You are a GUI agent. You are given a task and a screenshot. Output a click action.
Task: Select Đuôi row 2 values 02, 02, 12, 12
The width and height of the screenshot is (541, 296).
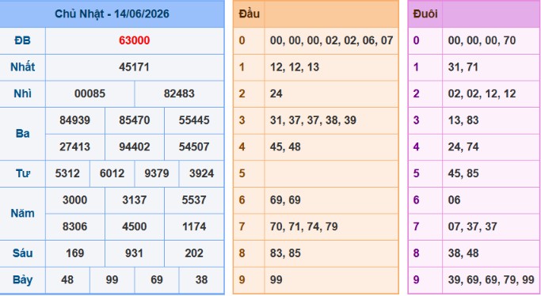click(x=482, y=93)
